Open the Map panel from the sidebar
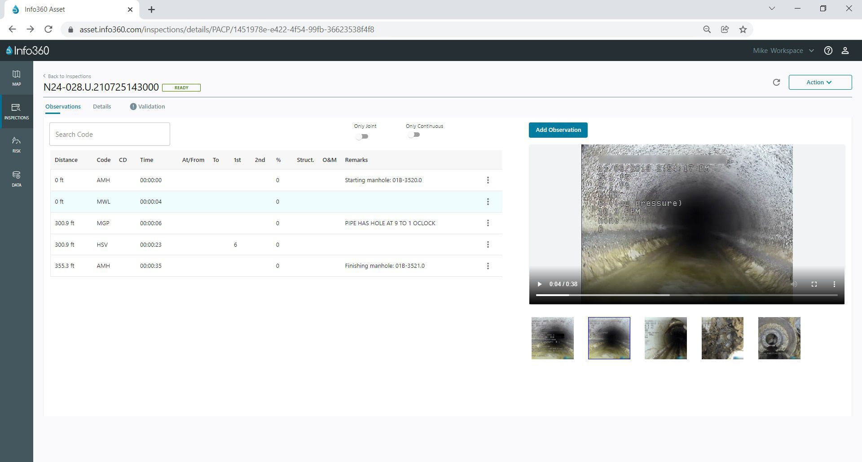862x462 pixels. click(16, 77)
